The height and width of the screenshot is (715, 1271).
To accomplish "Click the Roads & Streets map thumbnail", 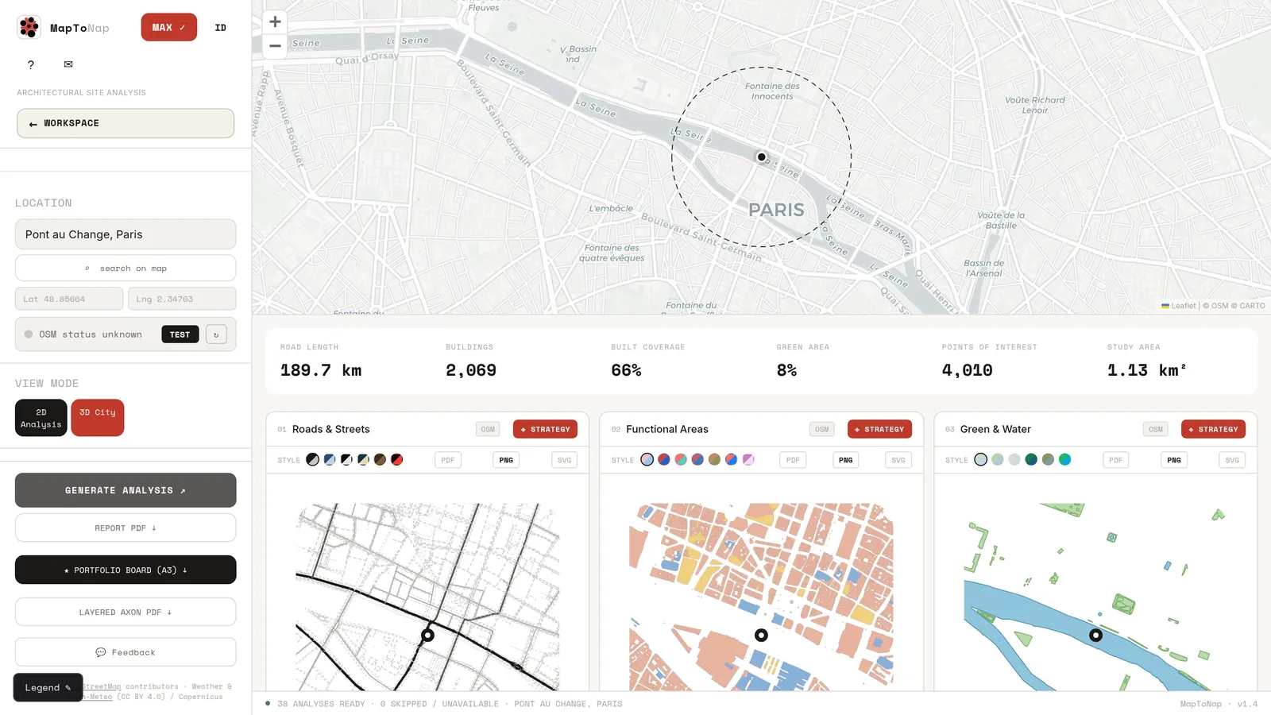I will point(427,597).
